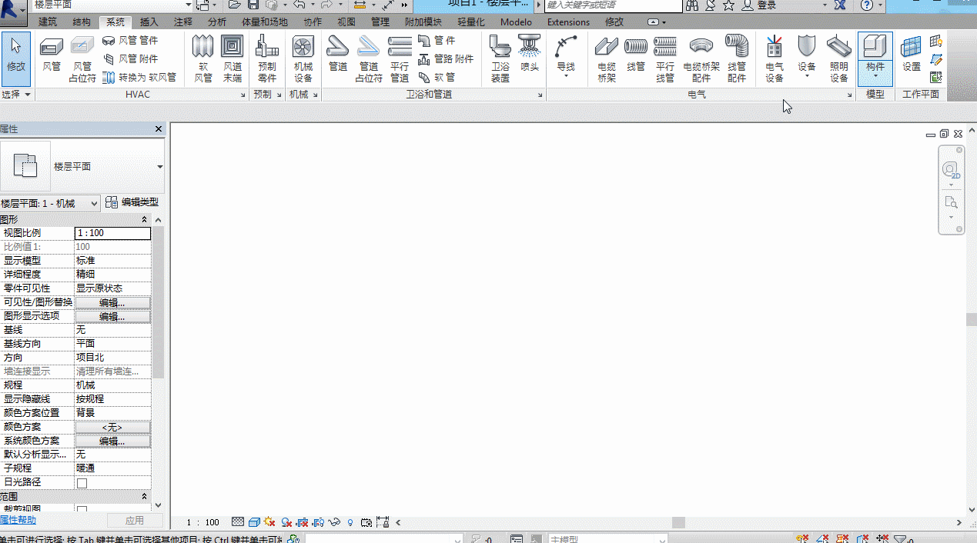Click the <无> 颜色方案 button
The width and height of the screenshot is (977, 543).
[x=112, y=428]
